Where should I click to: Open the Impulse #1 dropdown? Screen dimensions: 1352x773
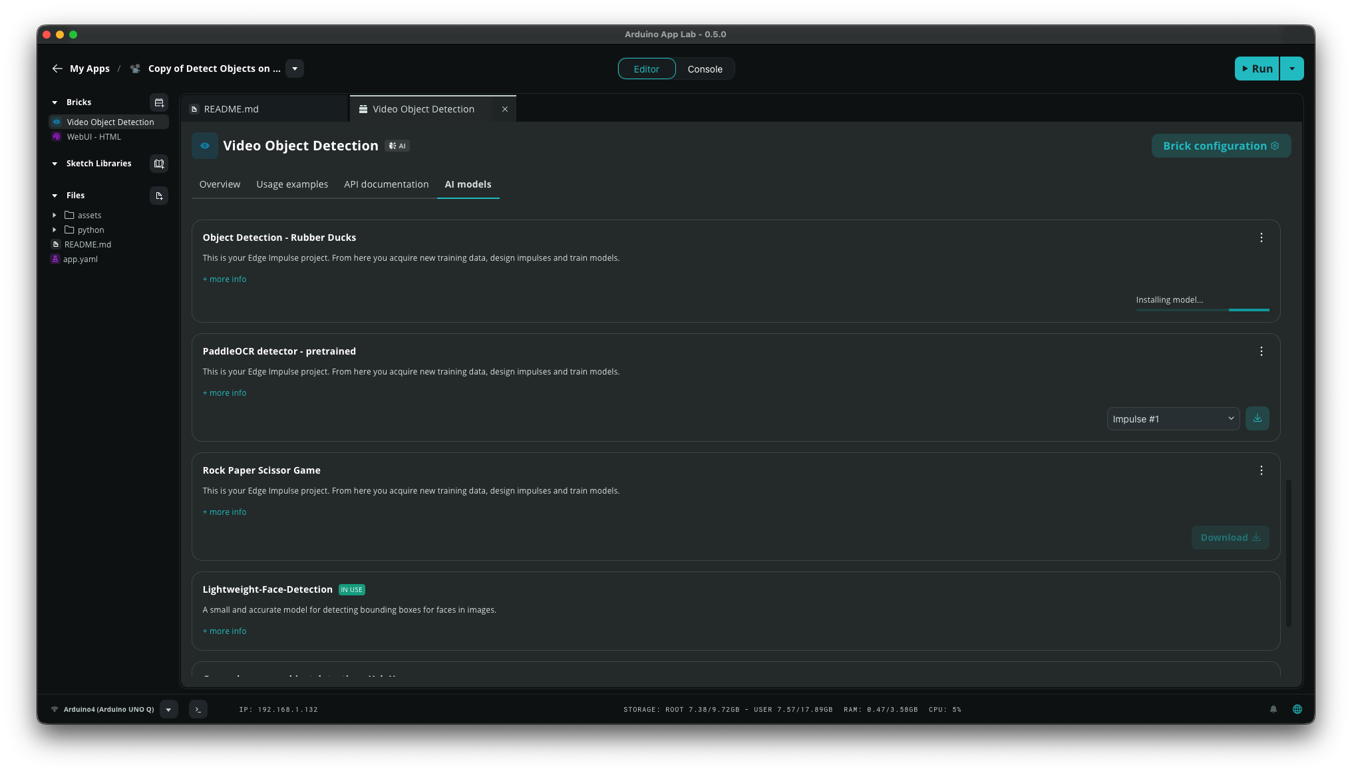pos(1172,419)
